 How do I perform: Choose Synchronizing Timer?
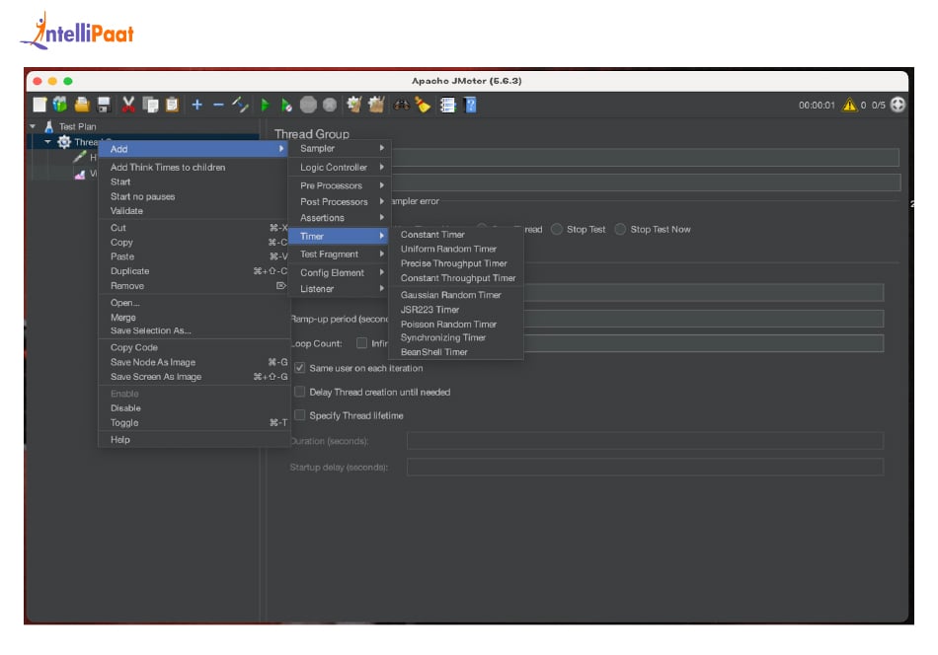[x=443, y=337]
